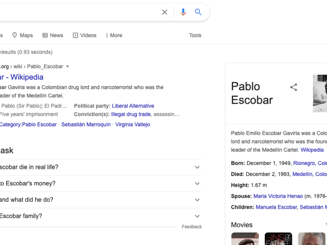The image size is (327, 245).
Task: Open the Sins of My Father movie thumbnail
Action: click(x=278, y=238)
